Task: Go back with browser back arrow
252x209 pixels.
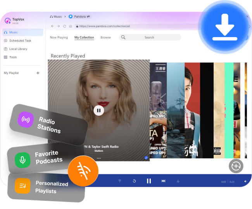Action: coord(52,26)
